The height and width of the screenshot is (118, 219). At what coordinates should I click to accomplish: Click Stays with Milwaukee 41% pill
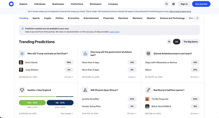coord(195,63)
